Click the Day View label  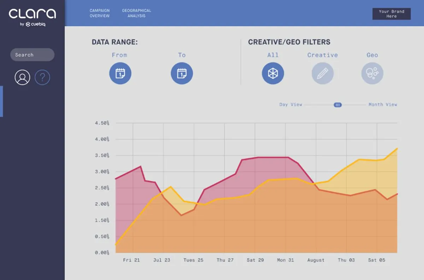[291, 105]
